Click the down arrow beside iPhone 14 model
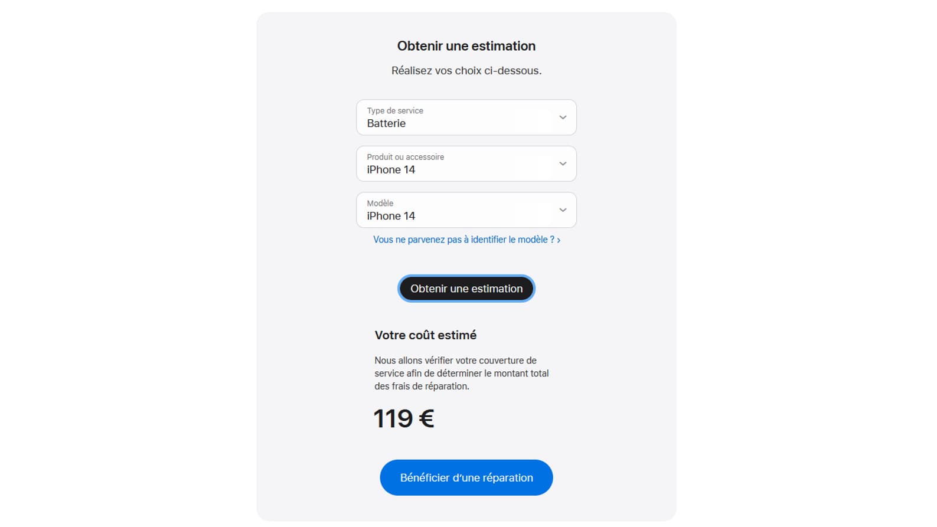 562,210
